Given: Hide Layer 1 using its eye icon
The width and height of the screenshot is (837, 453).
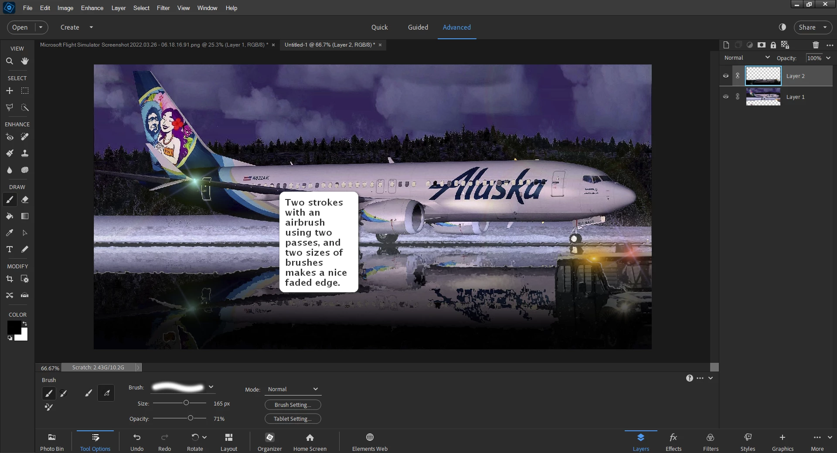Looking at the screenshot, I should click(x=726, y=97).
